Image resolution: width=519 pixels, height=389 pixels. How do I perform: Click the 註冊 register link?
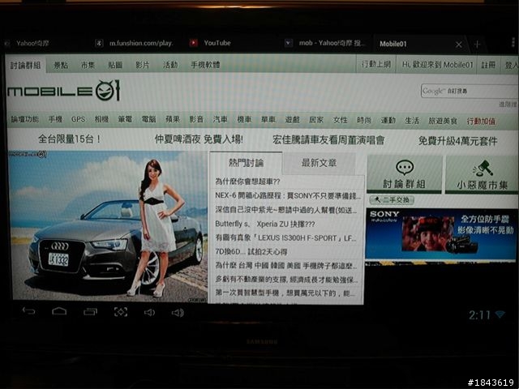tap(488, 65)
